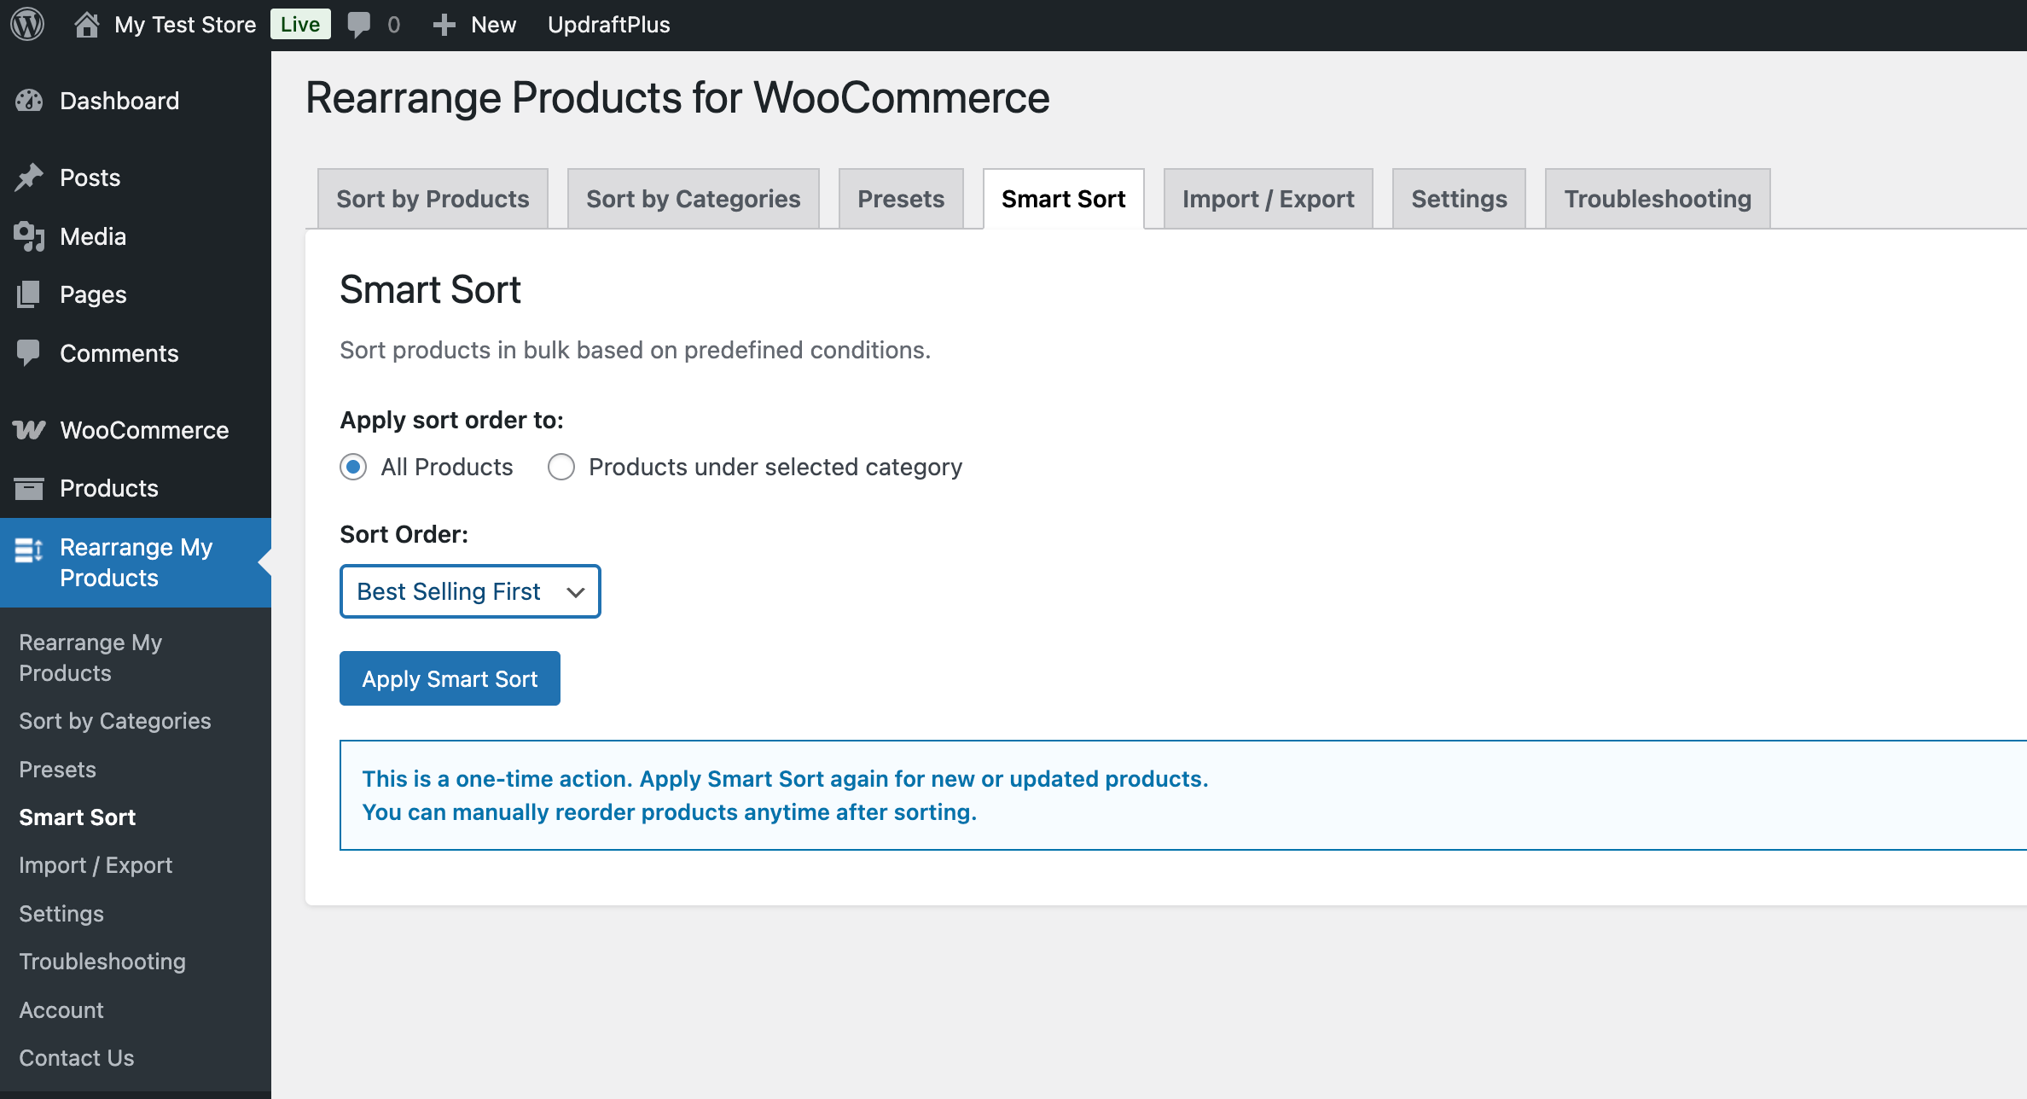Open Pages using its sidebar icon
The height and width of the screenshot is (1099, 2027).
coord(29,294)
